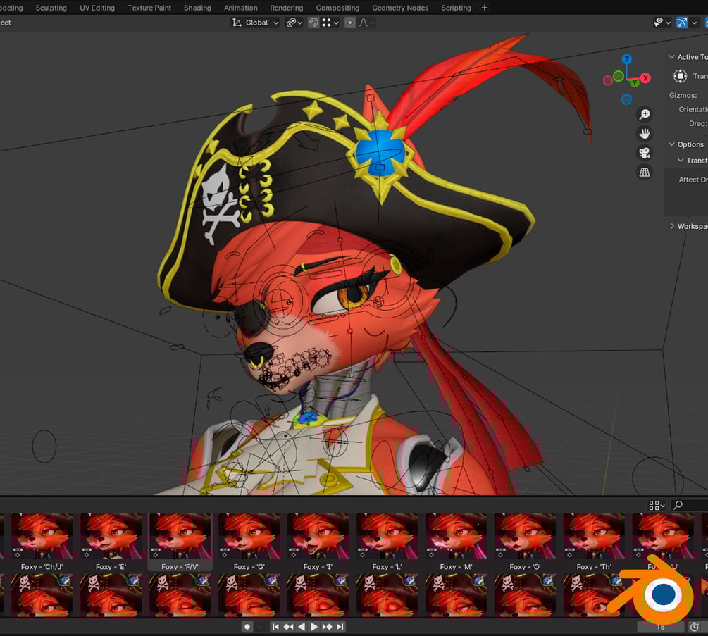Switch to Texture Paint workspace tab
Viewport: 708px width, 636px height.
(x=149, y=8)
